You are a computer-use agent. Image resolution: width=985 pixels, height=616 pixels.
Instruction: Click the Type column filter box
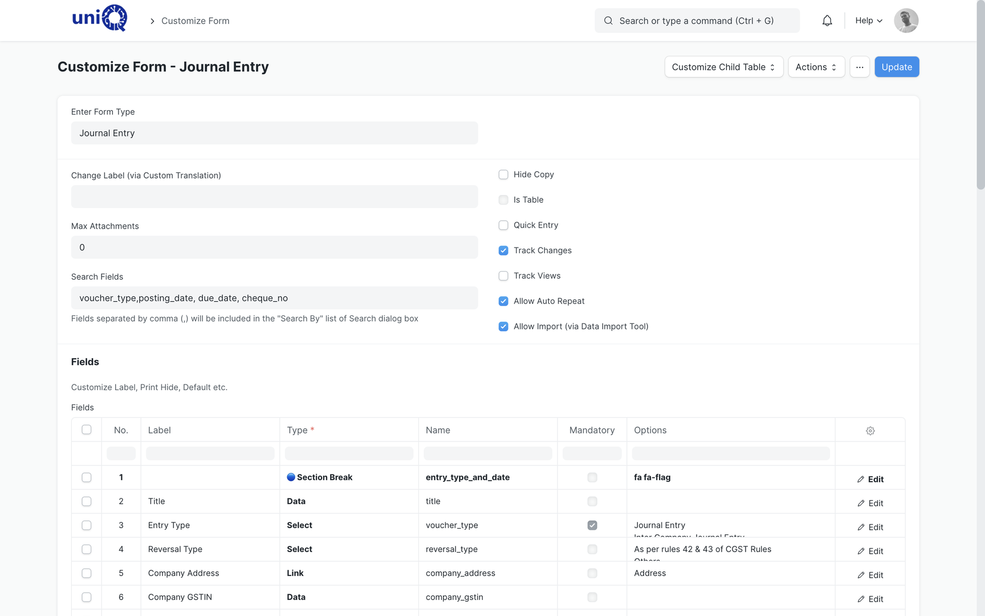tap(349, 453)
